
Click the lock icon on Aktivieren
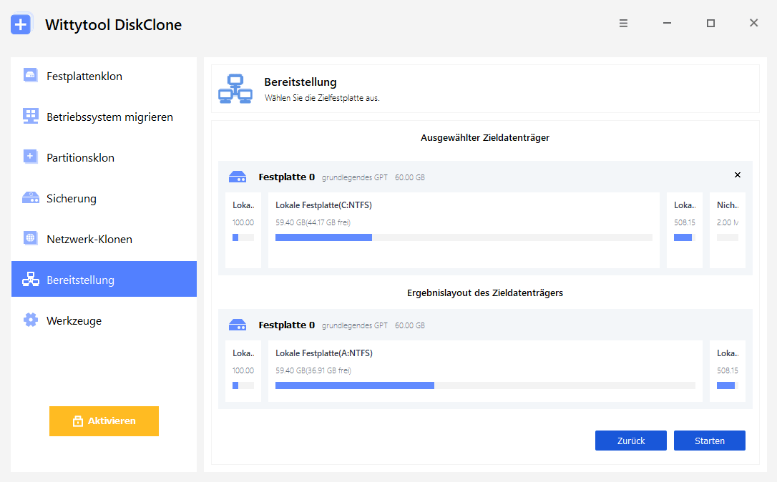78,421
